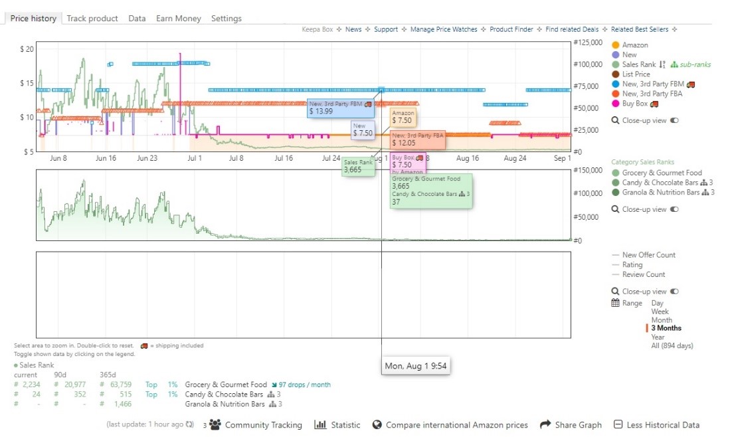The height and width of the screenshot is (437, 732).
Task: Click the shipping included truck icon below chart
Action: [144, 346]
